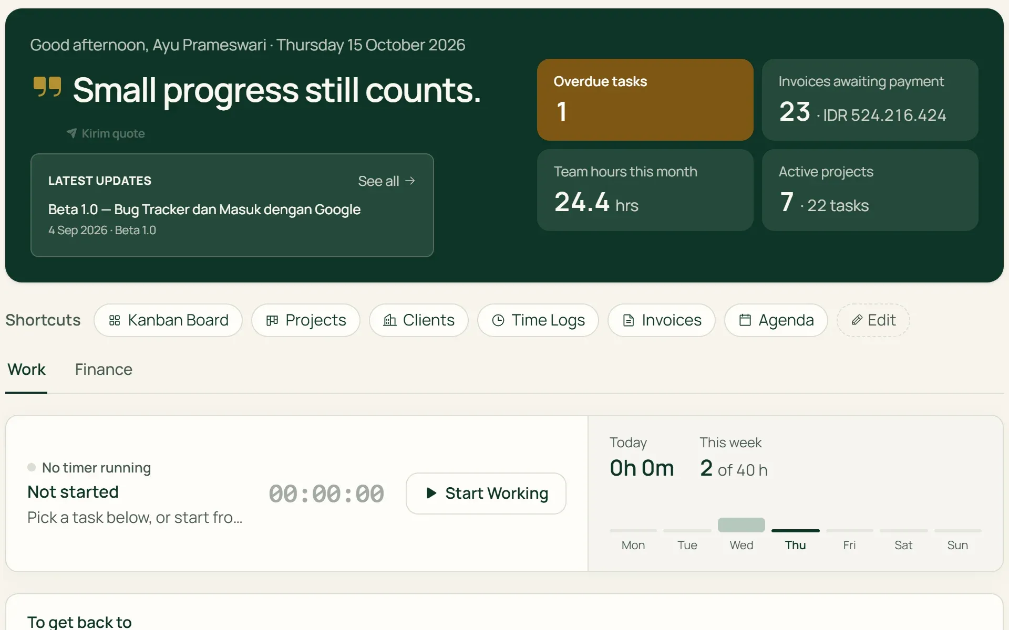Click the Time Logs clock icon

point(498,320)
